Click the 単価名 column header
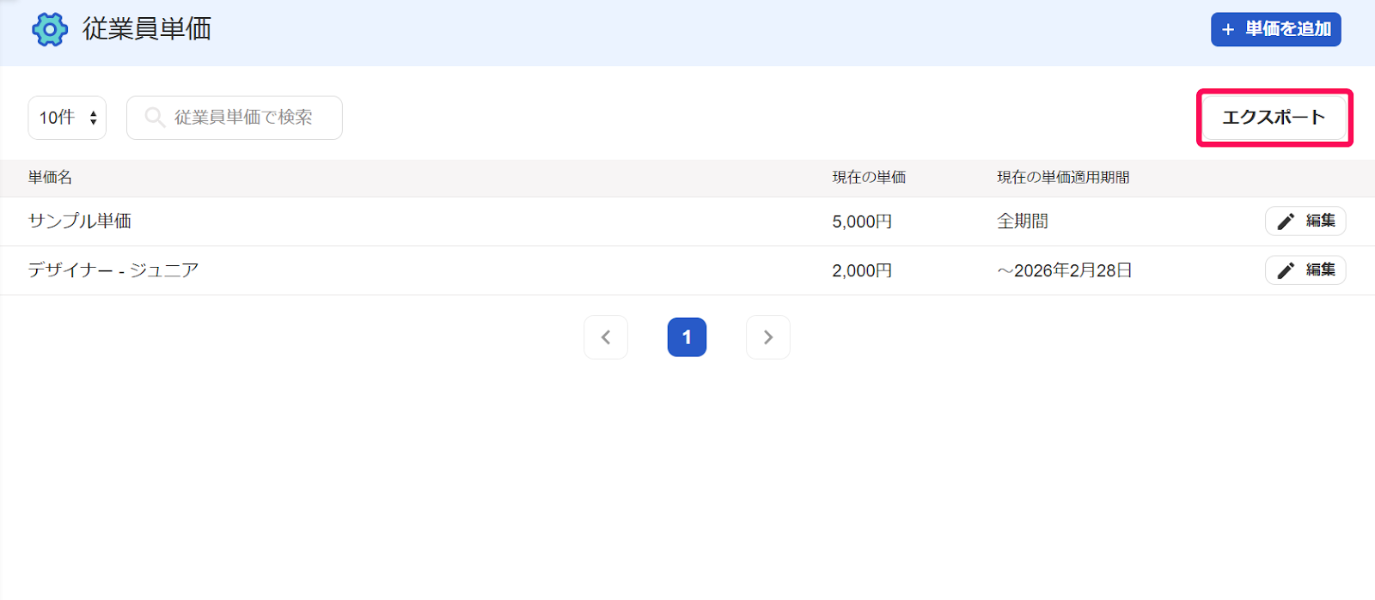The image size is (1375, 600). click(50, 178)
